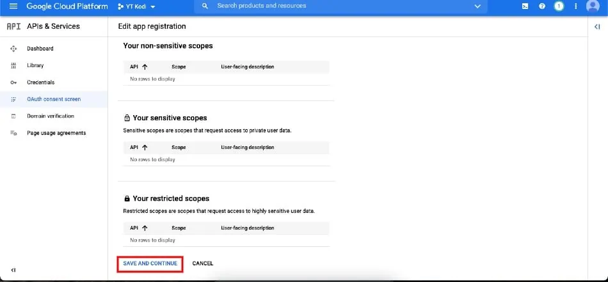Viewport: 608px width, 282px height.
Task: Open the three-dot more options menu
Action: click(576, 6)
